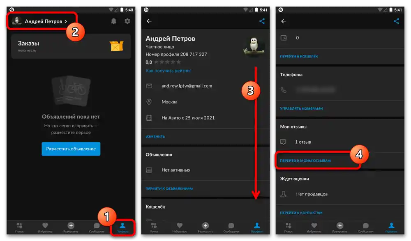Viewport: 411px width, 241px height.
Task: Go back from the Телефоны screen
Action: [284, 21]
